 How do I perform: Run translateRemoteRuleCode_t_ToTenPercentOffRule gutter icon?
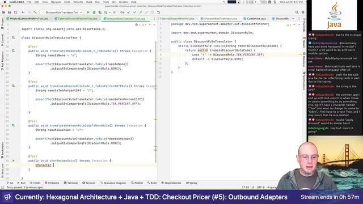pos(14,86)
